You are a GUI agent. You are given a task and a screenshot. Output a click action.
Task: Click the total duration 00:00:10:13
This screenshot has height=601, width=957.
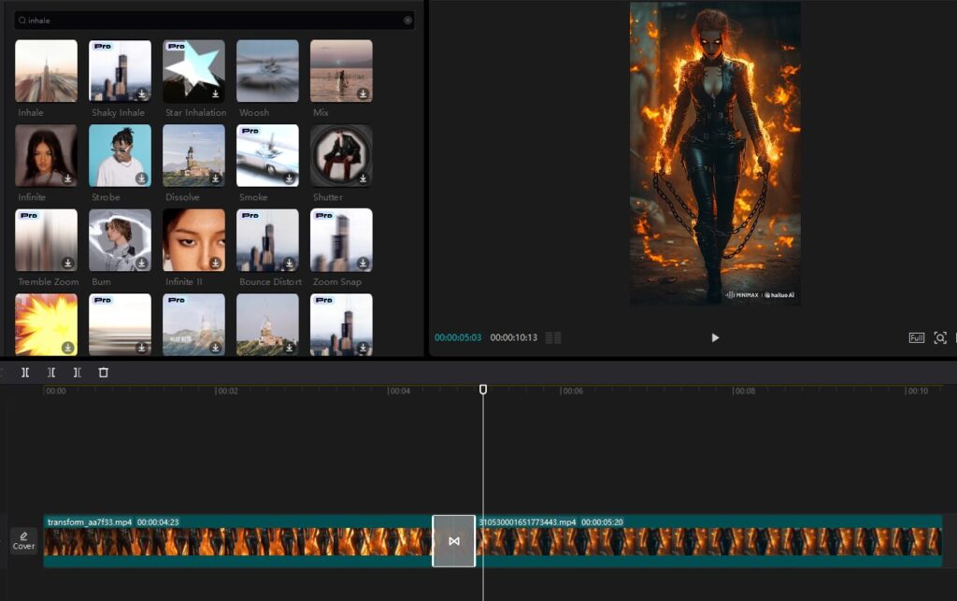514,337
